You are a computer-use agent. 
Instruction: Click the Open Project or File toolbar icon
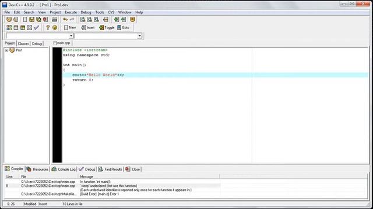(9, 19)
